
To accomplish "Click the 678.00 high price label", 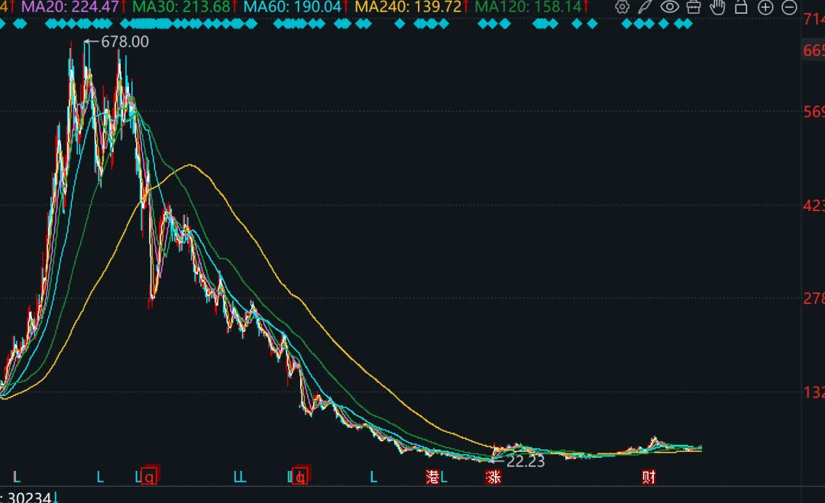I will [125, 41].
